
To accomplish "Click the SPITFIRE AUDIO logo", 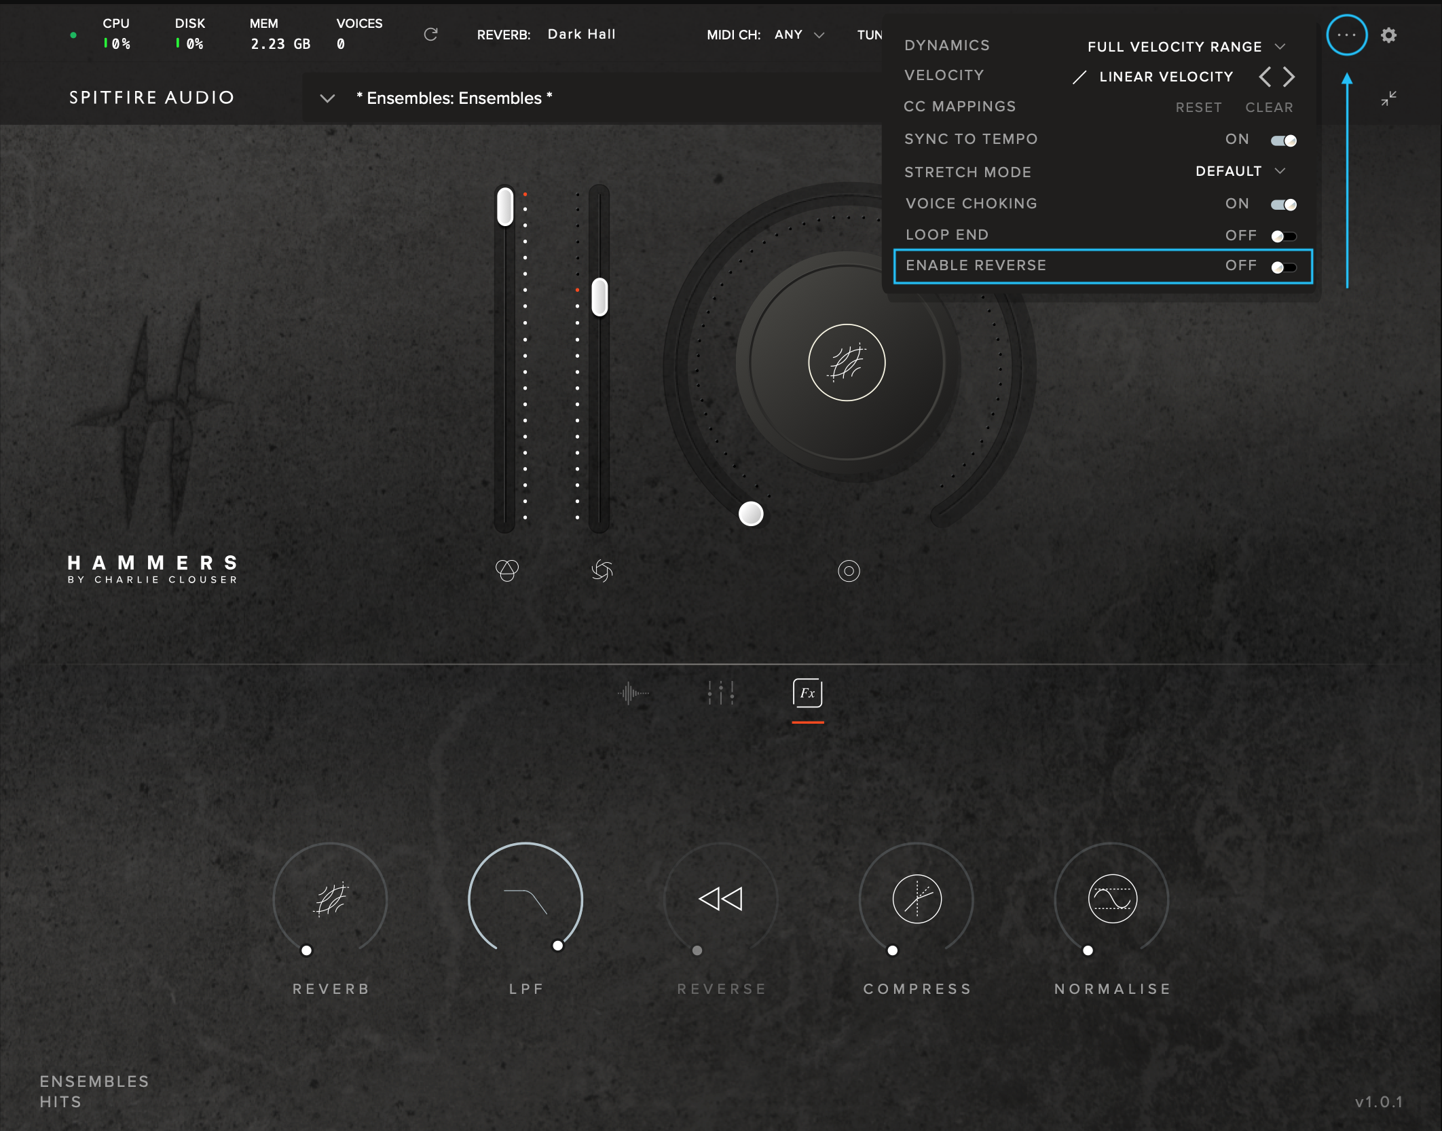I will (x=151, y=98).
